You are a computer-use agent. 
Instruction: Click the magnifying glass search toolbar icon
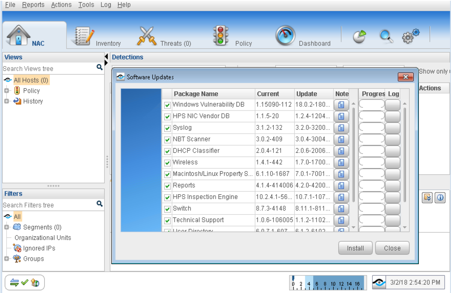(x=386, y=37)
